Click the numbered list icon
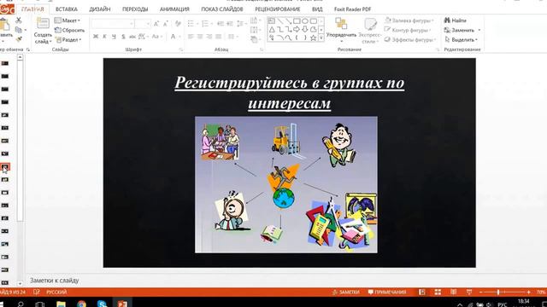 (x=206, y=24)
